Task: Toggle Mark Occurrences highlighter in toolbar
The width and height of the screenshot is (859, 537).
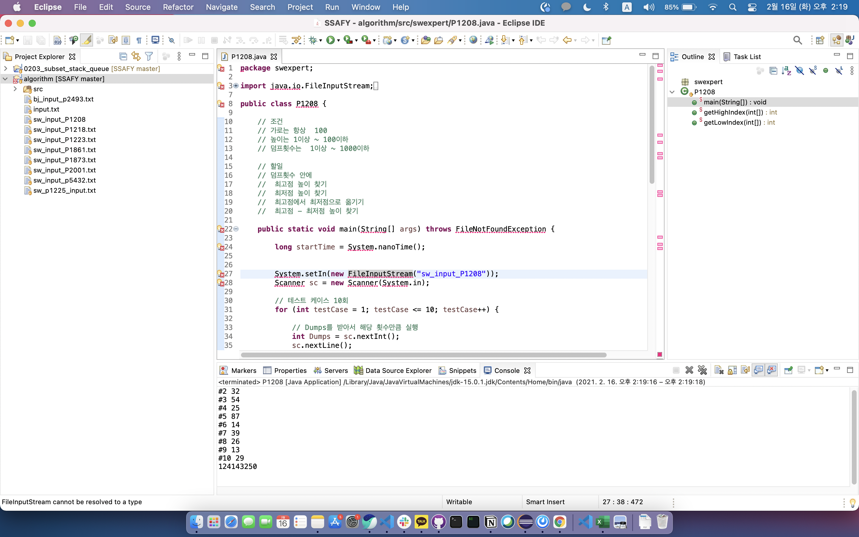Action: pyautogui.click(x=86, y=40)
